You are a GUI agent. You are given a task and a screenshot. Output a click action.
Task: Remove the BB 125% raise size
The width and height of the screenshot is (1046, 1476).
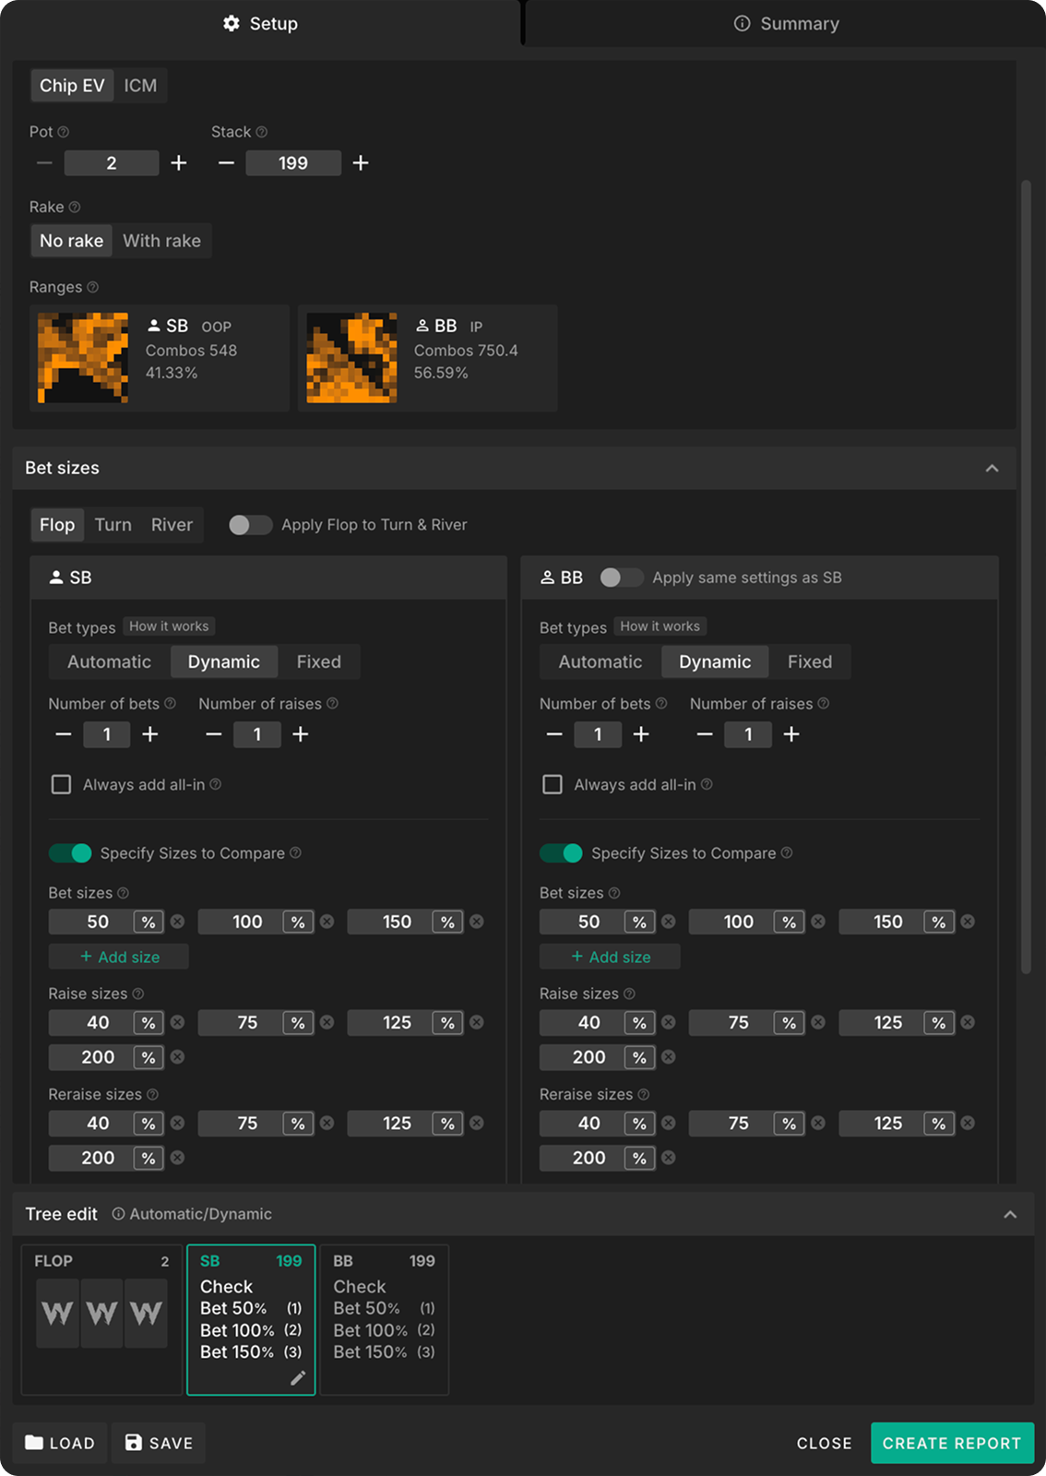pos(968,1022)
